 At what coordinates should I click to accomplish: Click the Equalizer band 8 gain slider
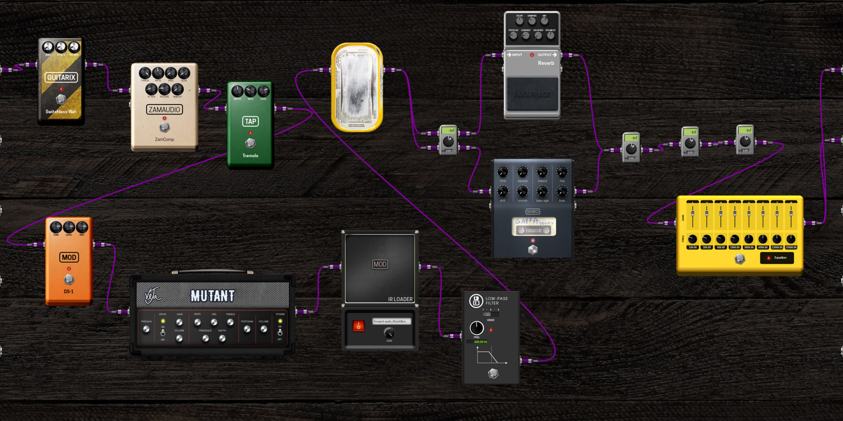point(791,216)
